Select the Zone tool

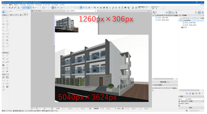coord(7,43)
